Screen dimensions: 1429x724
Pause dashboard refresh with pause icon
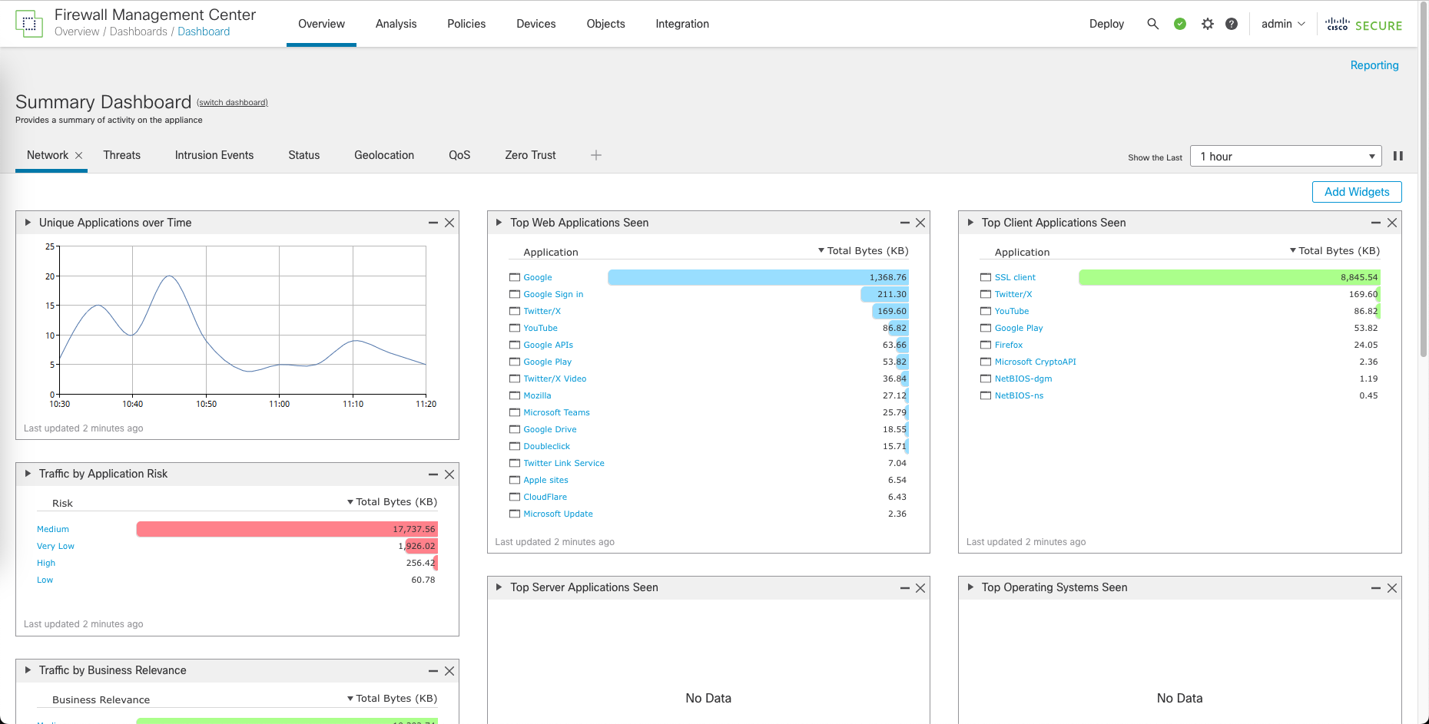coord(1398,156)
